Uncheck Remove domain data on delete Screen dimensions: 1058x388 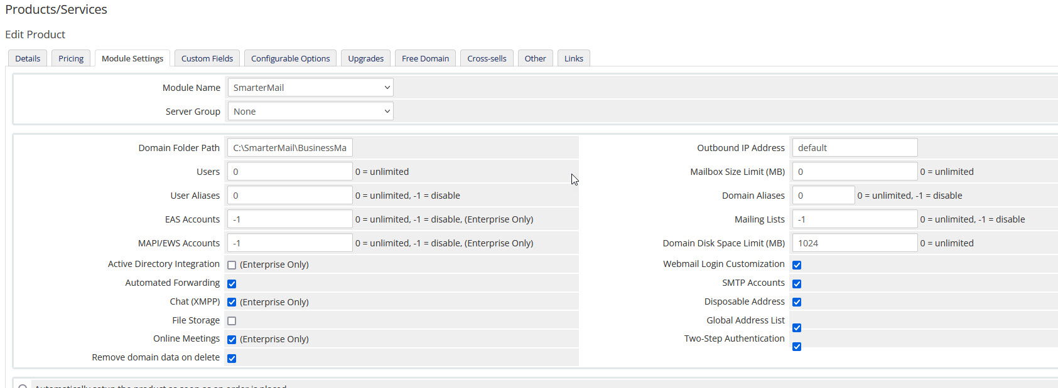pos(232,359)
